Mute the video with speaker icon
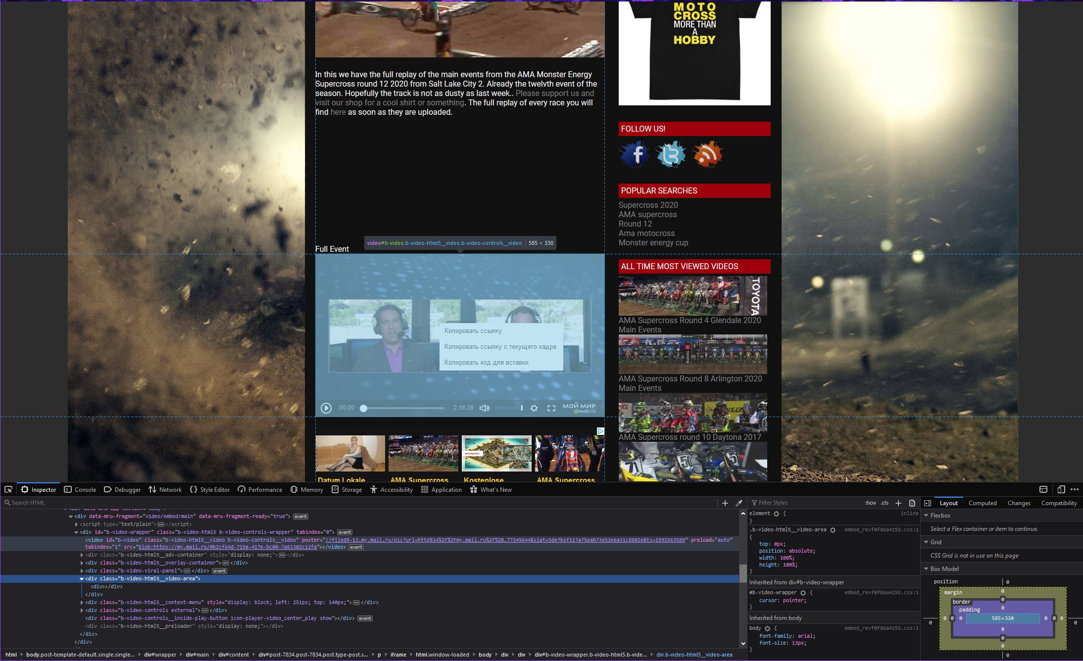 (x=485, y=408)
